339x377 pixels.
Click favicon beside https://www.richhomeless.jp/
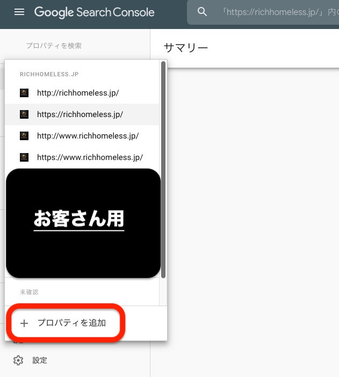coord(24,157)
